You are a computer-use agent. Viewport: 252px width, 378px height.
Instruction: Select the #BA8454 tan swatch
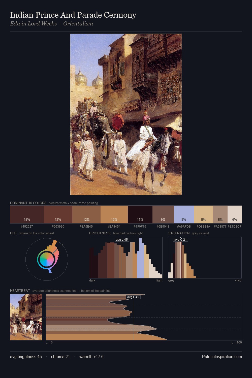click(114, 214)
